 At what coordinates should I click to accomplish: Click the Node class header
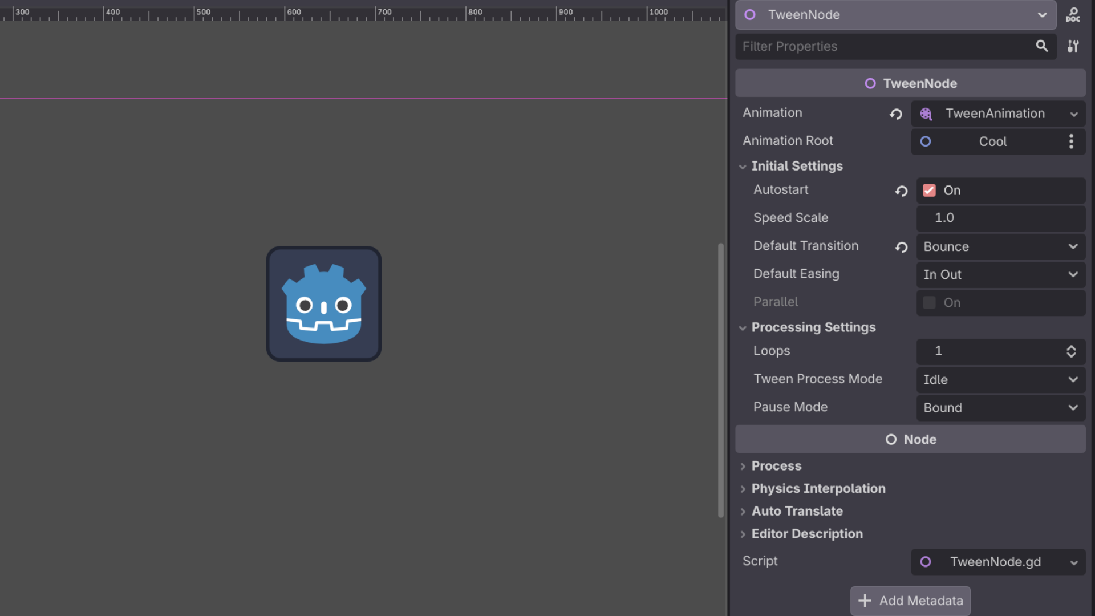point(910,440)
